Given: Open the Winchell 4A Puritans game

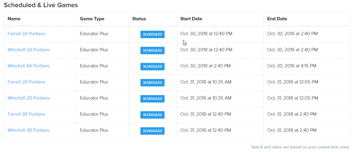Looking at the screenshot, I should (x=29, y=66).
